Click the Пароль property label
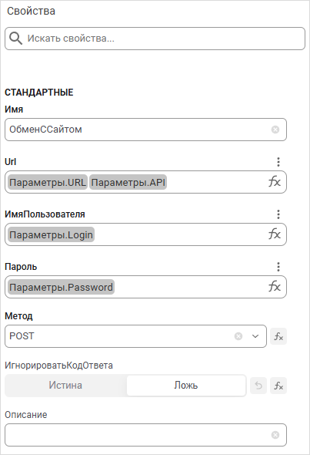The width and height of the screenshot is (310, 455). pos(21,267)
